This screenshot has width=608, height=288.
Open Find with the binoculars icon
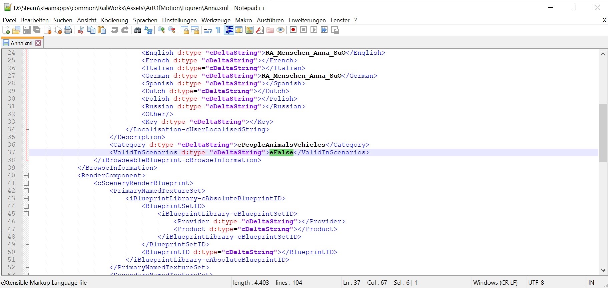[x=138, y=30]
